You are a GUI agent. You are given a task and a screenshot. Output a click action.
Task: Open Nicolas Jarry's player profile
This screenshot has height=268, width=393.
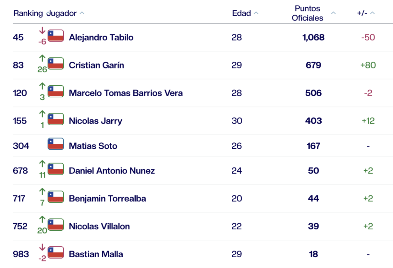click(x=95, y=121)
